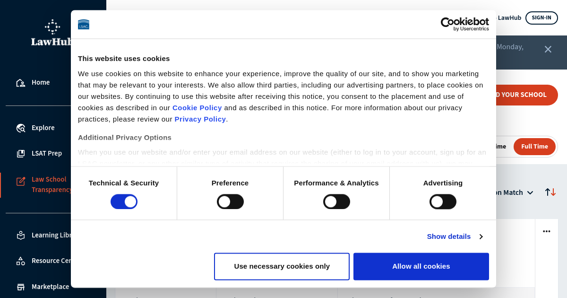
Task: Click the sort order arrows icon
Action: pos(550,192)
